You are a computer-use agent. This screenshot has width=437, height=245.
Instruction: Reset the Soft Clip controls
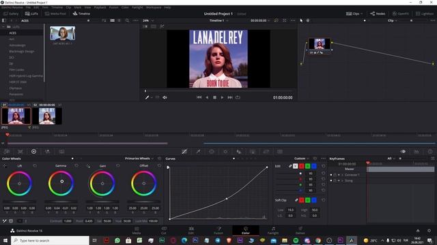point(323,200)
